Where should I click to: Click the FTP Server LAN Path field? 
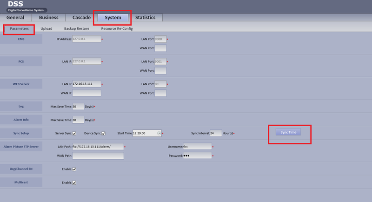point(98,147)
